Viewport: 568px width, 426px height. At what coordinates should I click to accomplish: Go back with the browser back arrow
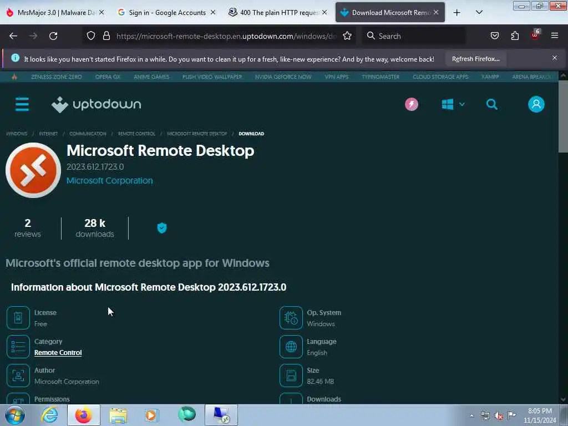click(13, 36)
